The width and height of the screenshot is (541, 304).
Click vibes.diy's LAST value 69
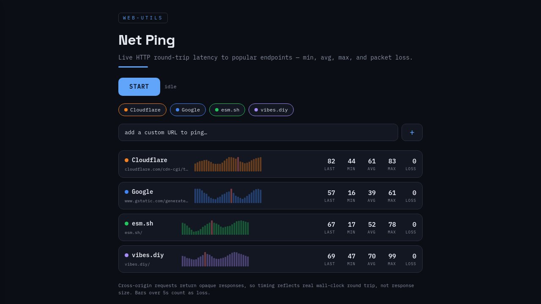point(331,256)
